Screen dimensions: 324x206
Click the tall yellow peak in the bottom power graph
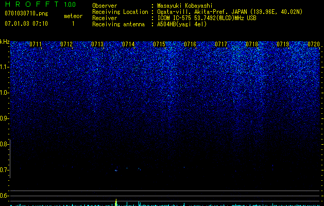click(x=116, y=202)
